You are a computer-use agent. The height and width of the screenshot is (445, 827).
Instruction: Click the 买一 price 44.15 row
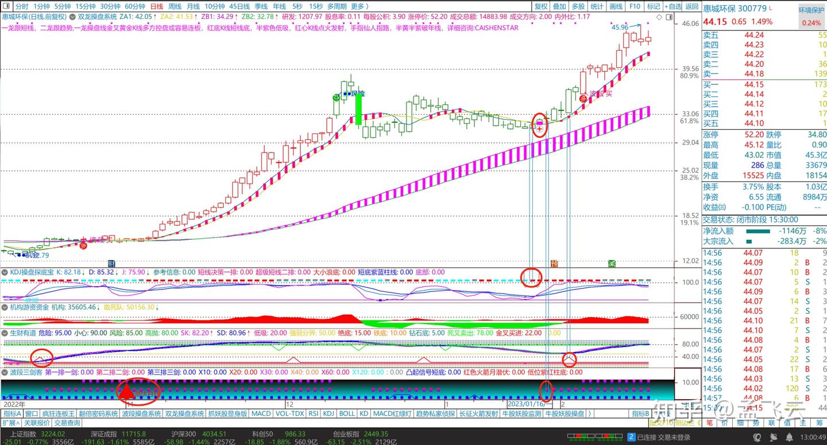pos(764,85)
